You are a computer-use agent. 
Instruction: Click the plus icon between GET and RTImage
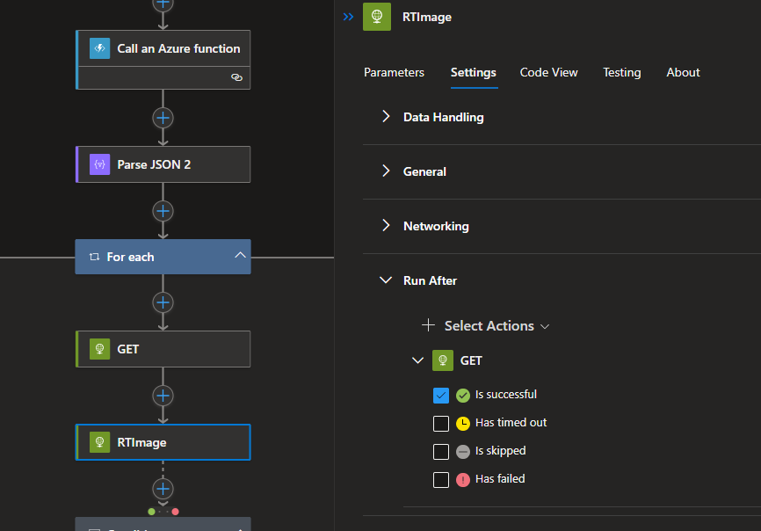click(163, 396)
